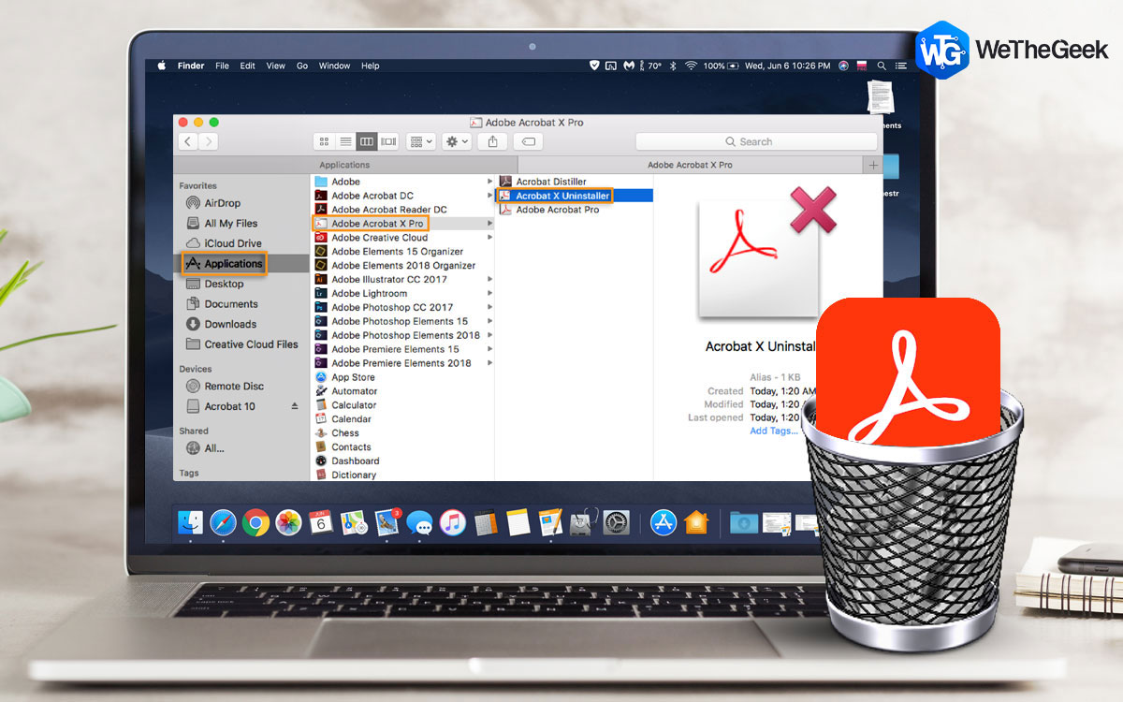Click the Malwarebytes menu bar icon
This screenshot has height=702, width=1123.
629,66
